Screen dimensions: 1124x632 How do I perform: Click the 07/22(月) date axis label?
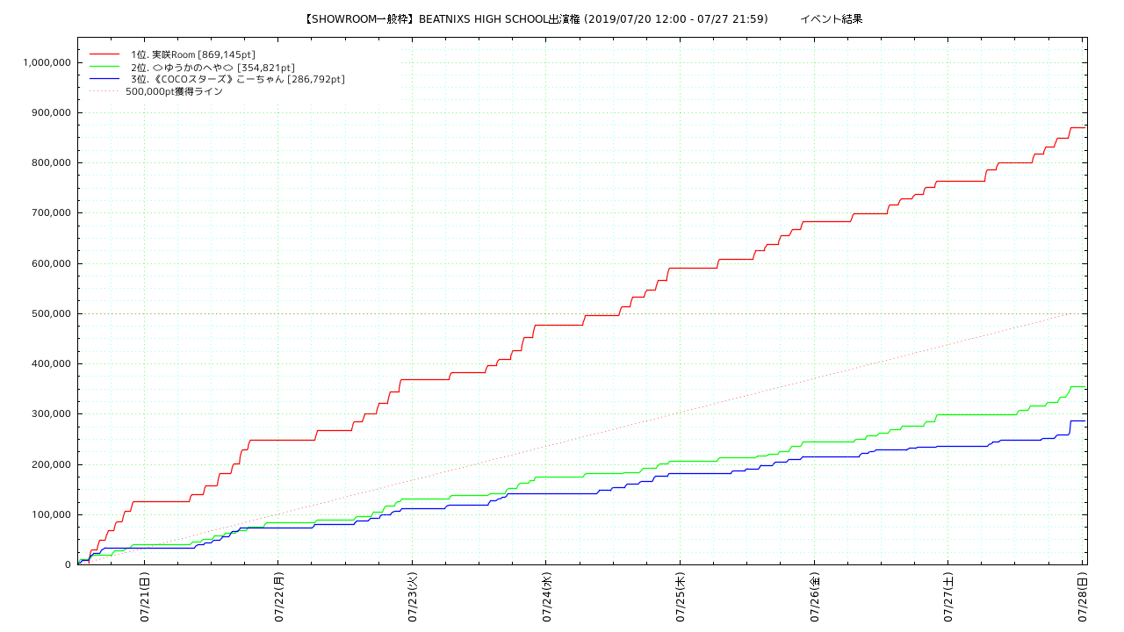[x=278, y=598]
